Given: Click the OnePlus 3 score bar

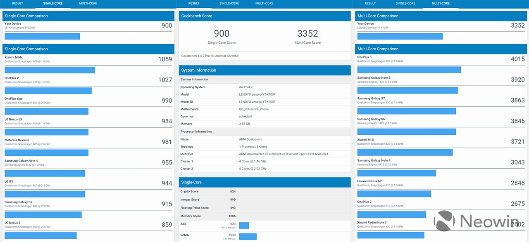Looking at the screenshot, I should [x=409, y=70].
